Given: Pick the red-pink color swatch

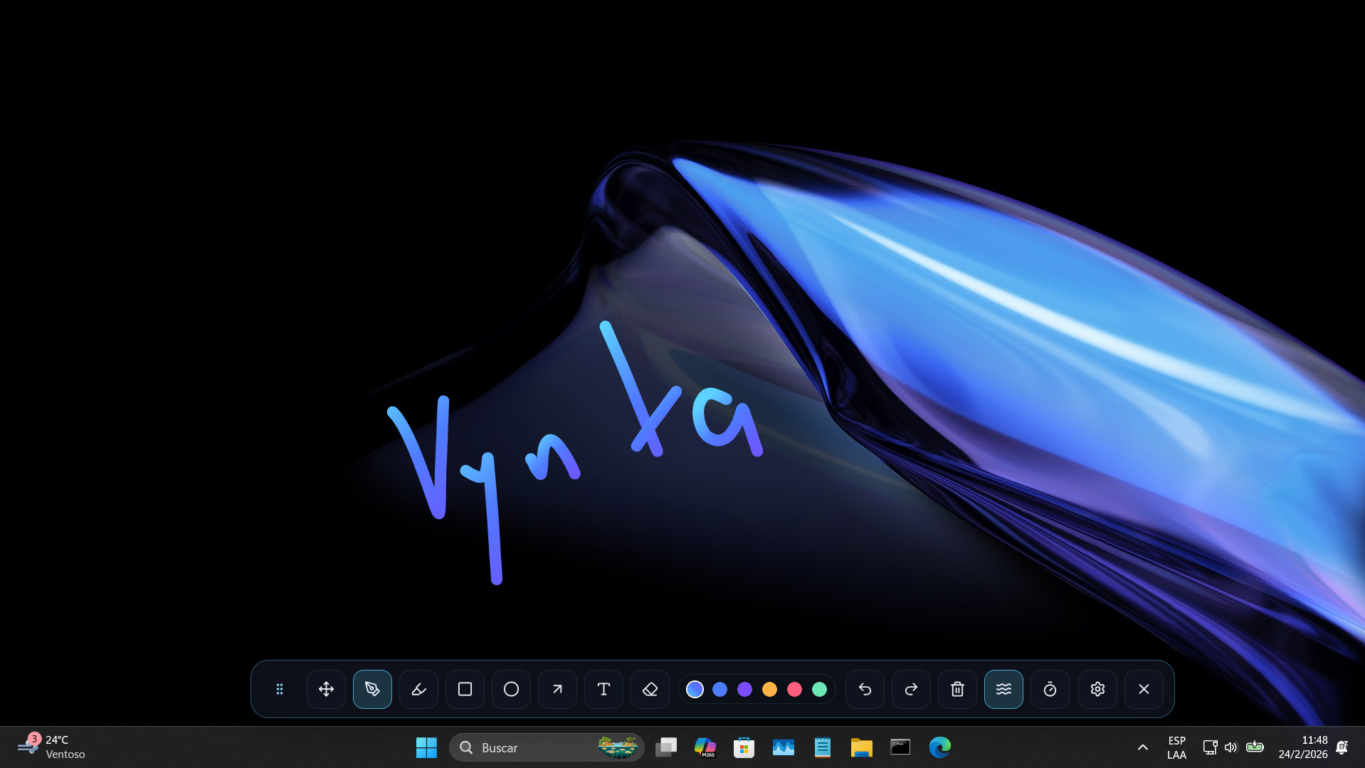Looking at the screenshot, I should 794,689.
